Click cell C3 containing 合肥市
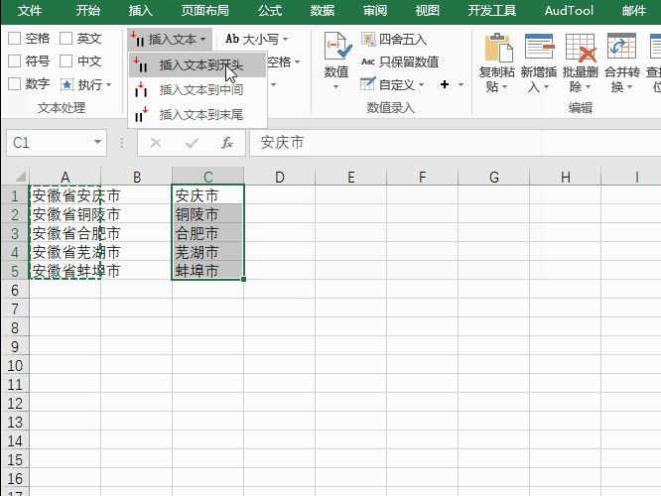661x496 pixels. 207,233
